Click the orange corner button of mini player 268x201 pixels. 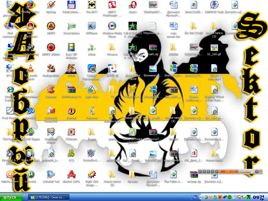[261, 171]
